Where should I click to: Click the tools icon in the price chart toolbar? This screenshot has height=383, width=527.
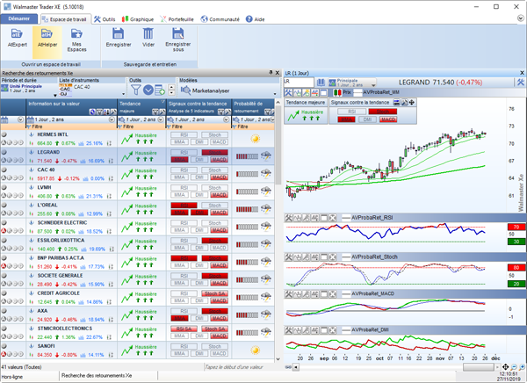click(288, 92)
